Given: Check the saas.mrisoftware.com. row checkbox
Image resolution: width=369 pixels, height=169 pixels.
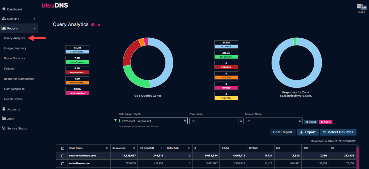Looking at the screenshot, I should 63,156.
